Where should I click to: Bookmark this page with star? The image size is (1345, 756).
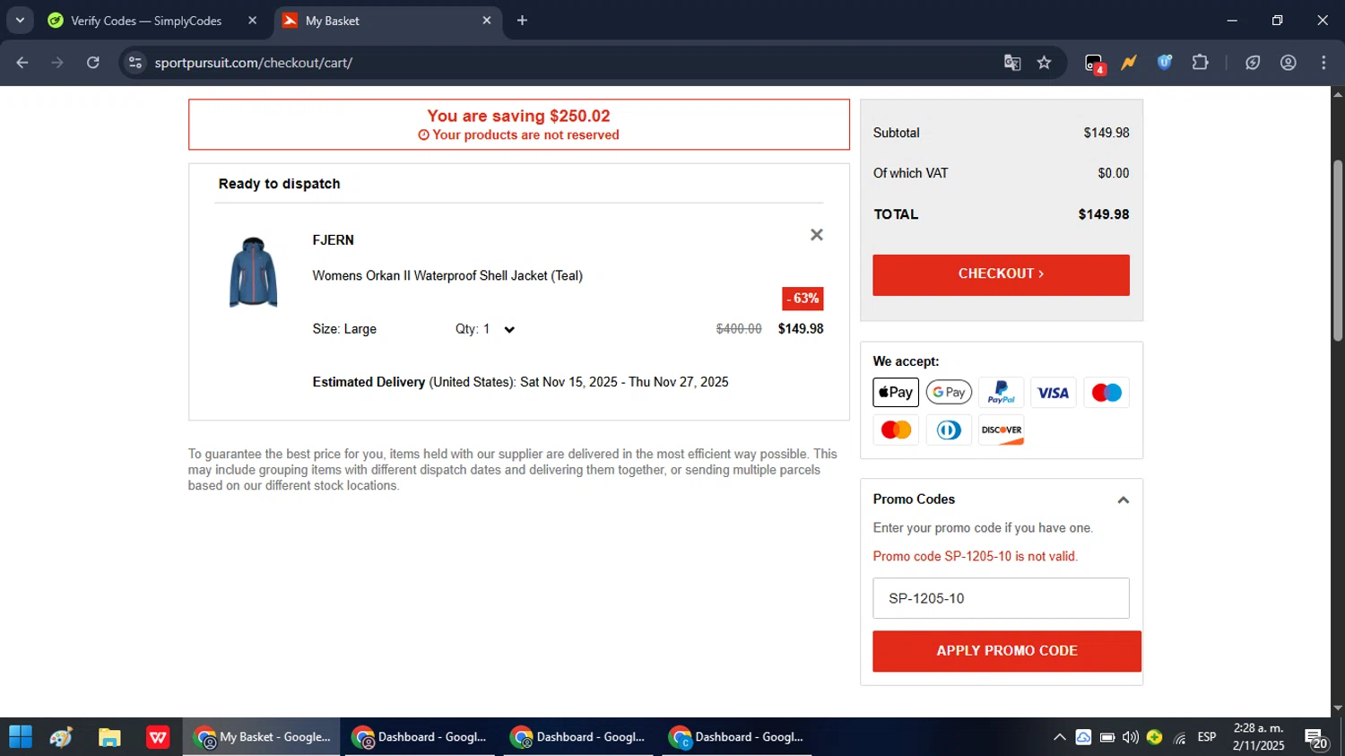[x=1044, y=63]
